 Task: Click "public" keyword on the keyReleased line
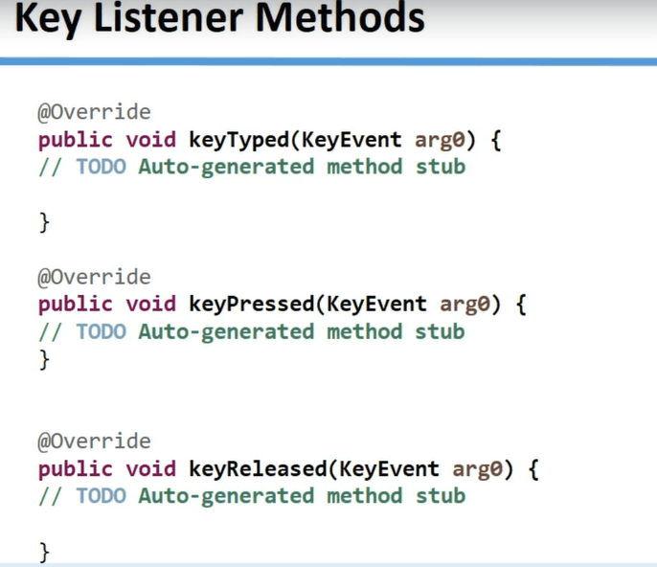pyautogui.click(x=76, y=469)
